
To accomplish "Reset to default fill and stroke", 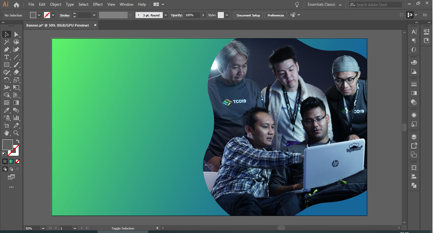I will [4, 154].
